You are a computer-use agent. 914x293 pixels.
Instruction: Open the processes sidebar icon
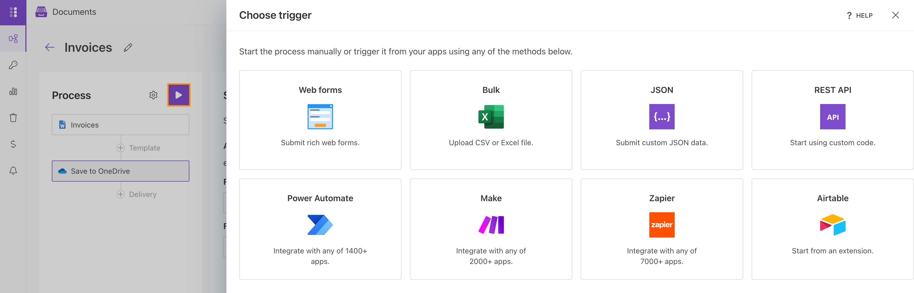pos(13,39)
